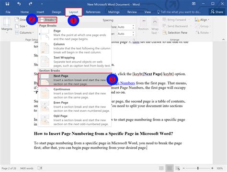This screenshot has width=227, height=172.
Task: Redo the last action
Action: 30,4
